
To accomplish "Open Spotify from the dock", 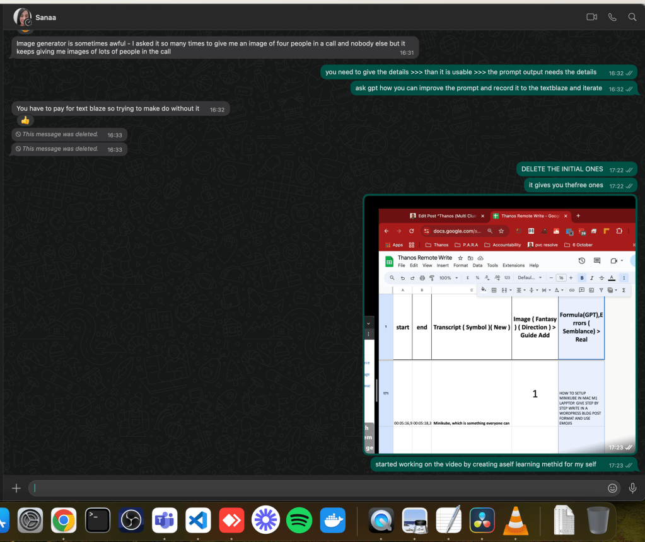I will pos(299,520).
